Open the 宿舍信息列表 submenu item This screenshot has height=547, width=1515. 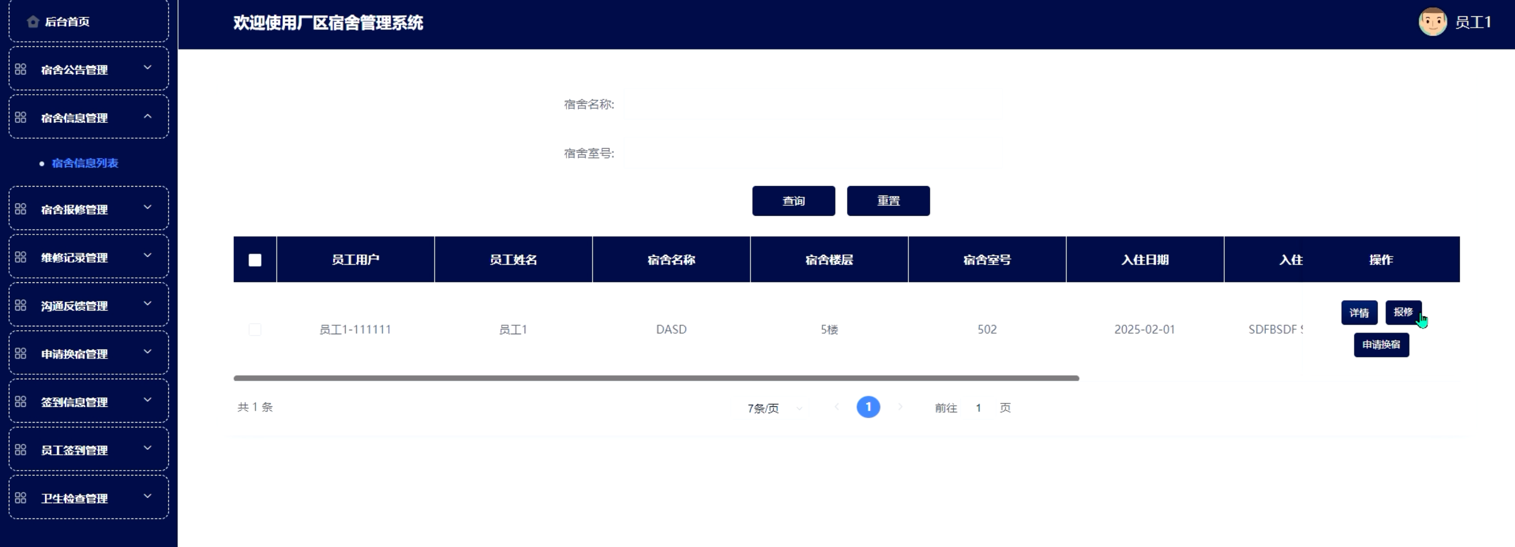(85, 163)
